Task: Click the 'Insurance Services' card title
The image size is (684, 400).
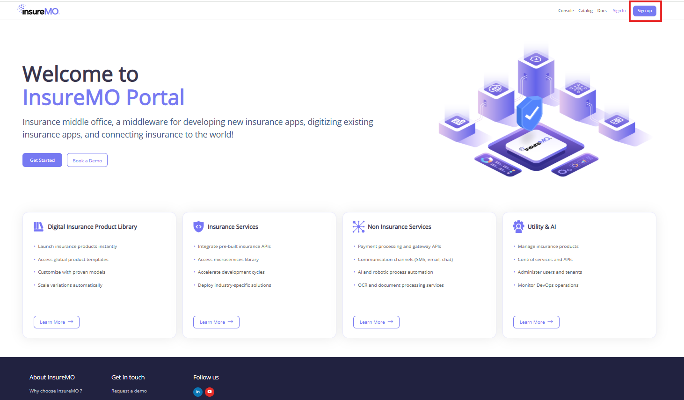Action: (233, 227)
